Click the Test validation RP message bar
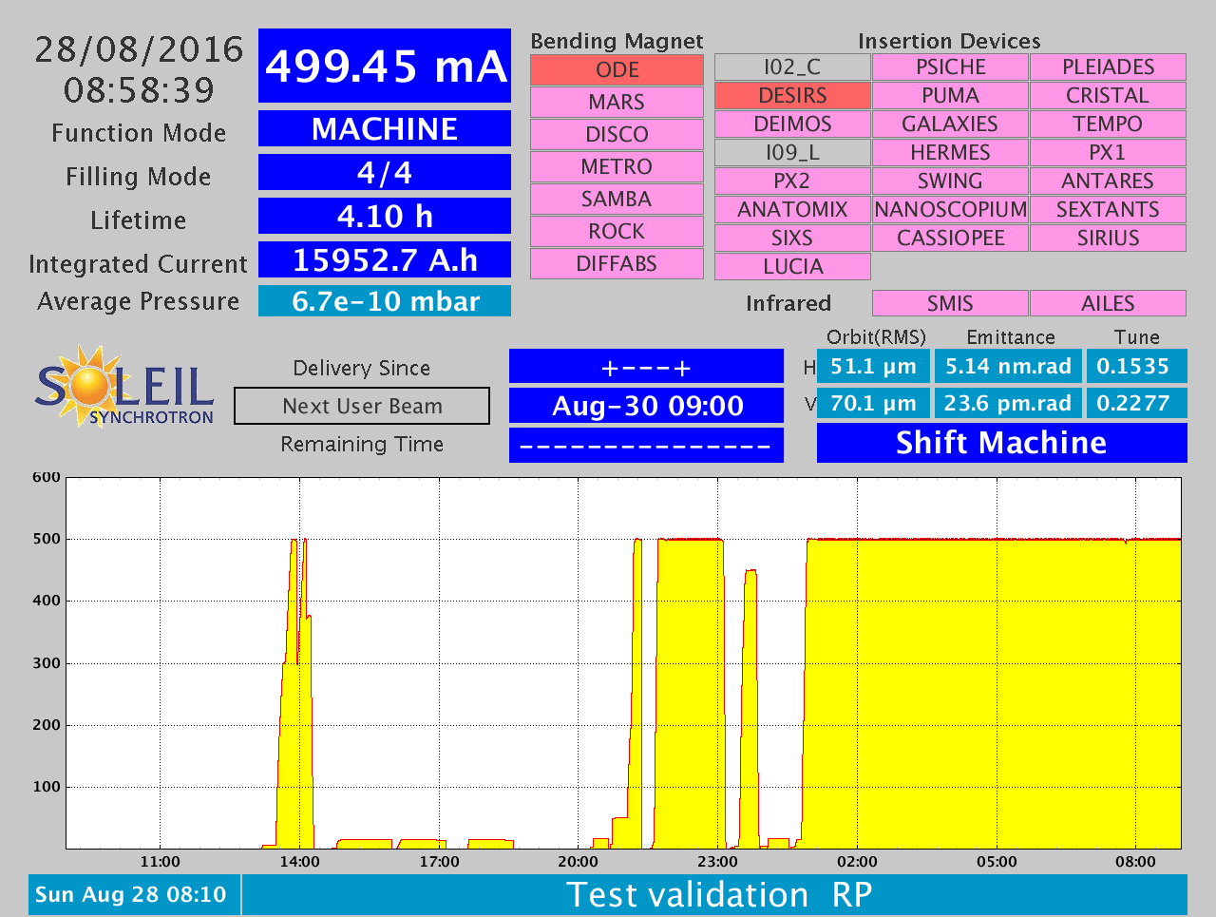Screen dimensions: 1216x917 click(x=715, y=895)
